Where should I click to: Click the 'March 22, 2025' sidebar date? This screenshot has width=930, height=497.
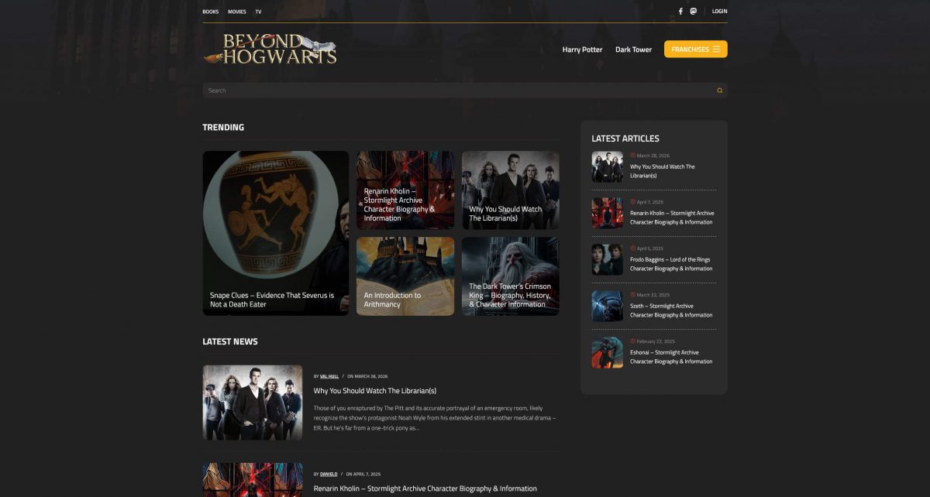tap(653, 295)
